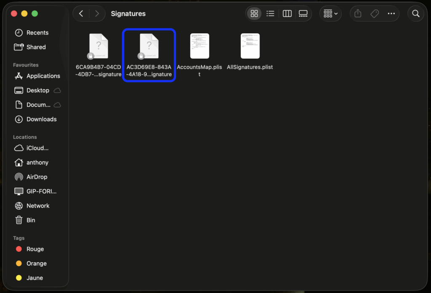
Task: Open AirDrop from the sidebar
Action: (37, 177)
